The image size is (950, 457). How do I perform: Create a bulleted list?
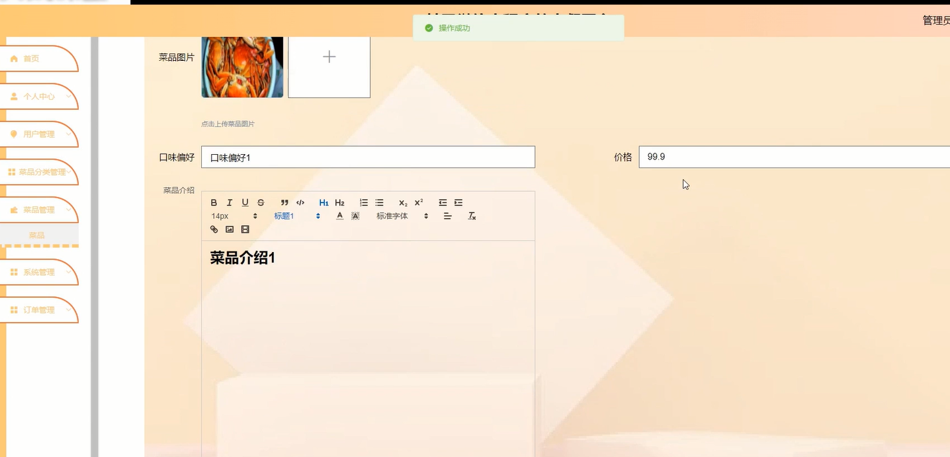click(x=379, y=202)
